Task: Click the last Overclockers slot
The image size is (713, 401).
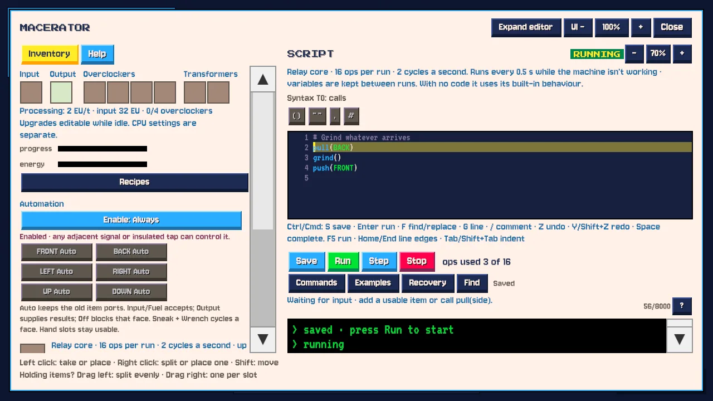Action: (x=165, y=92)
